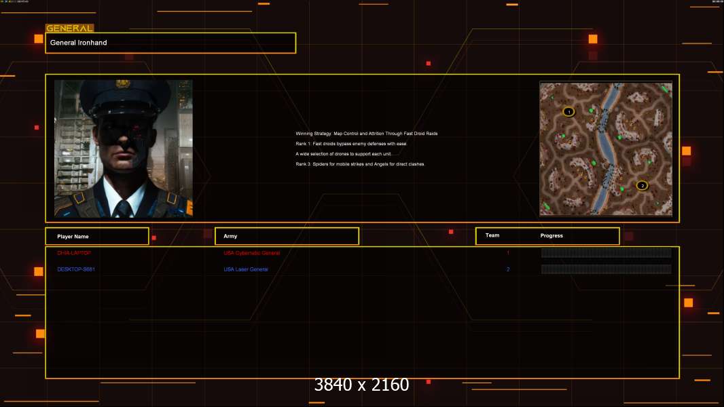Click start position marker 2 on the minimap
Image resolution: width=724 pixels, height=407 pixels.
642,186
